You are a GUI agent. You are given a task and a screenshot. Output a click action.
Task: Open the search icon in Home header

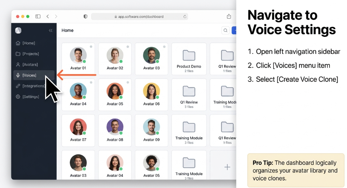(x=225, y=30)
